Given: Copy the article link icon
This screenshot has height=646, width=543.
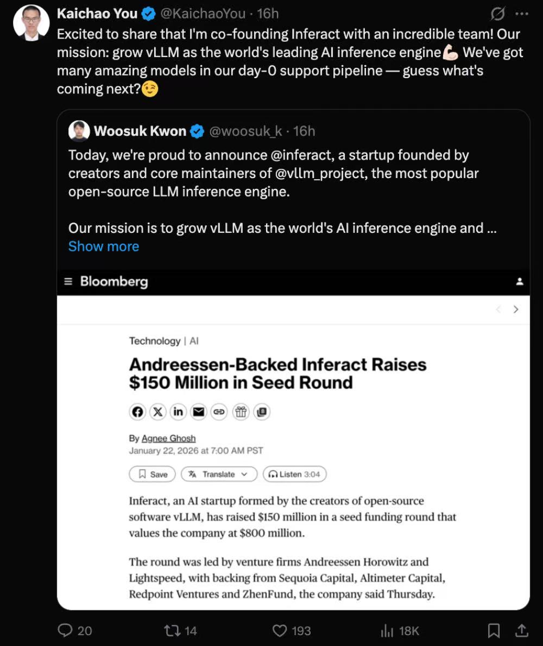Looking at the screenshot, I should click(219, 412).
